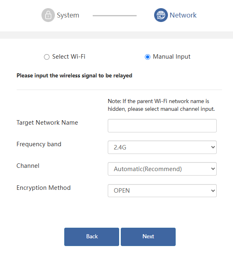Viewport: 233px width, 255px height.
Task: Click the System step label
Action: coord(68,15)
